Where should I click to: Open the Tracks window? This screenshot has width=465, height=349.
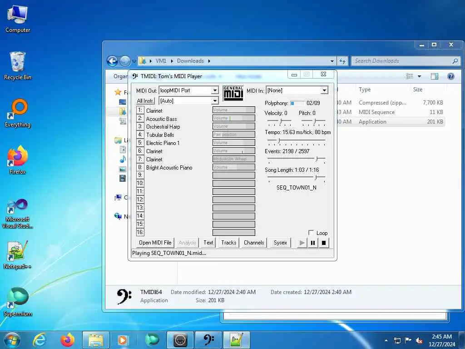point(229,243)
